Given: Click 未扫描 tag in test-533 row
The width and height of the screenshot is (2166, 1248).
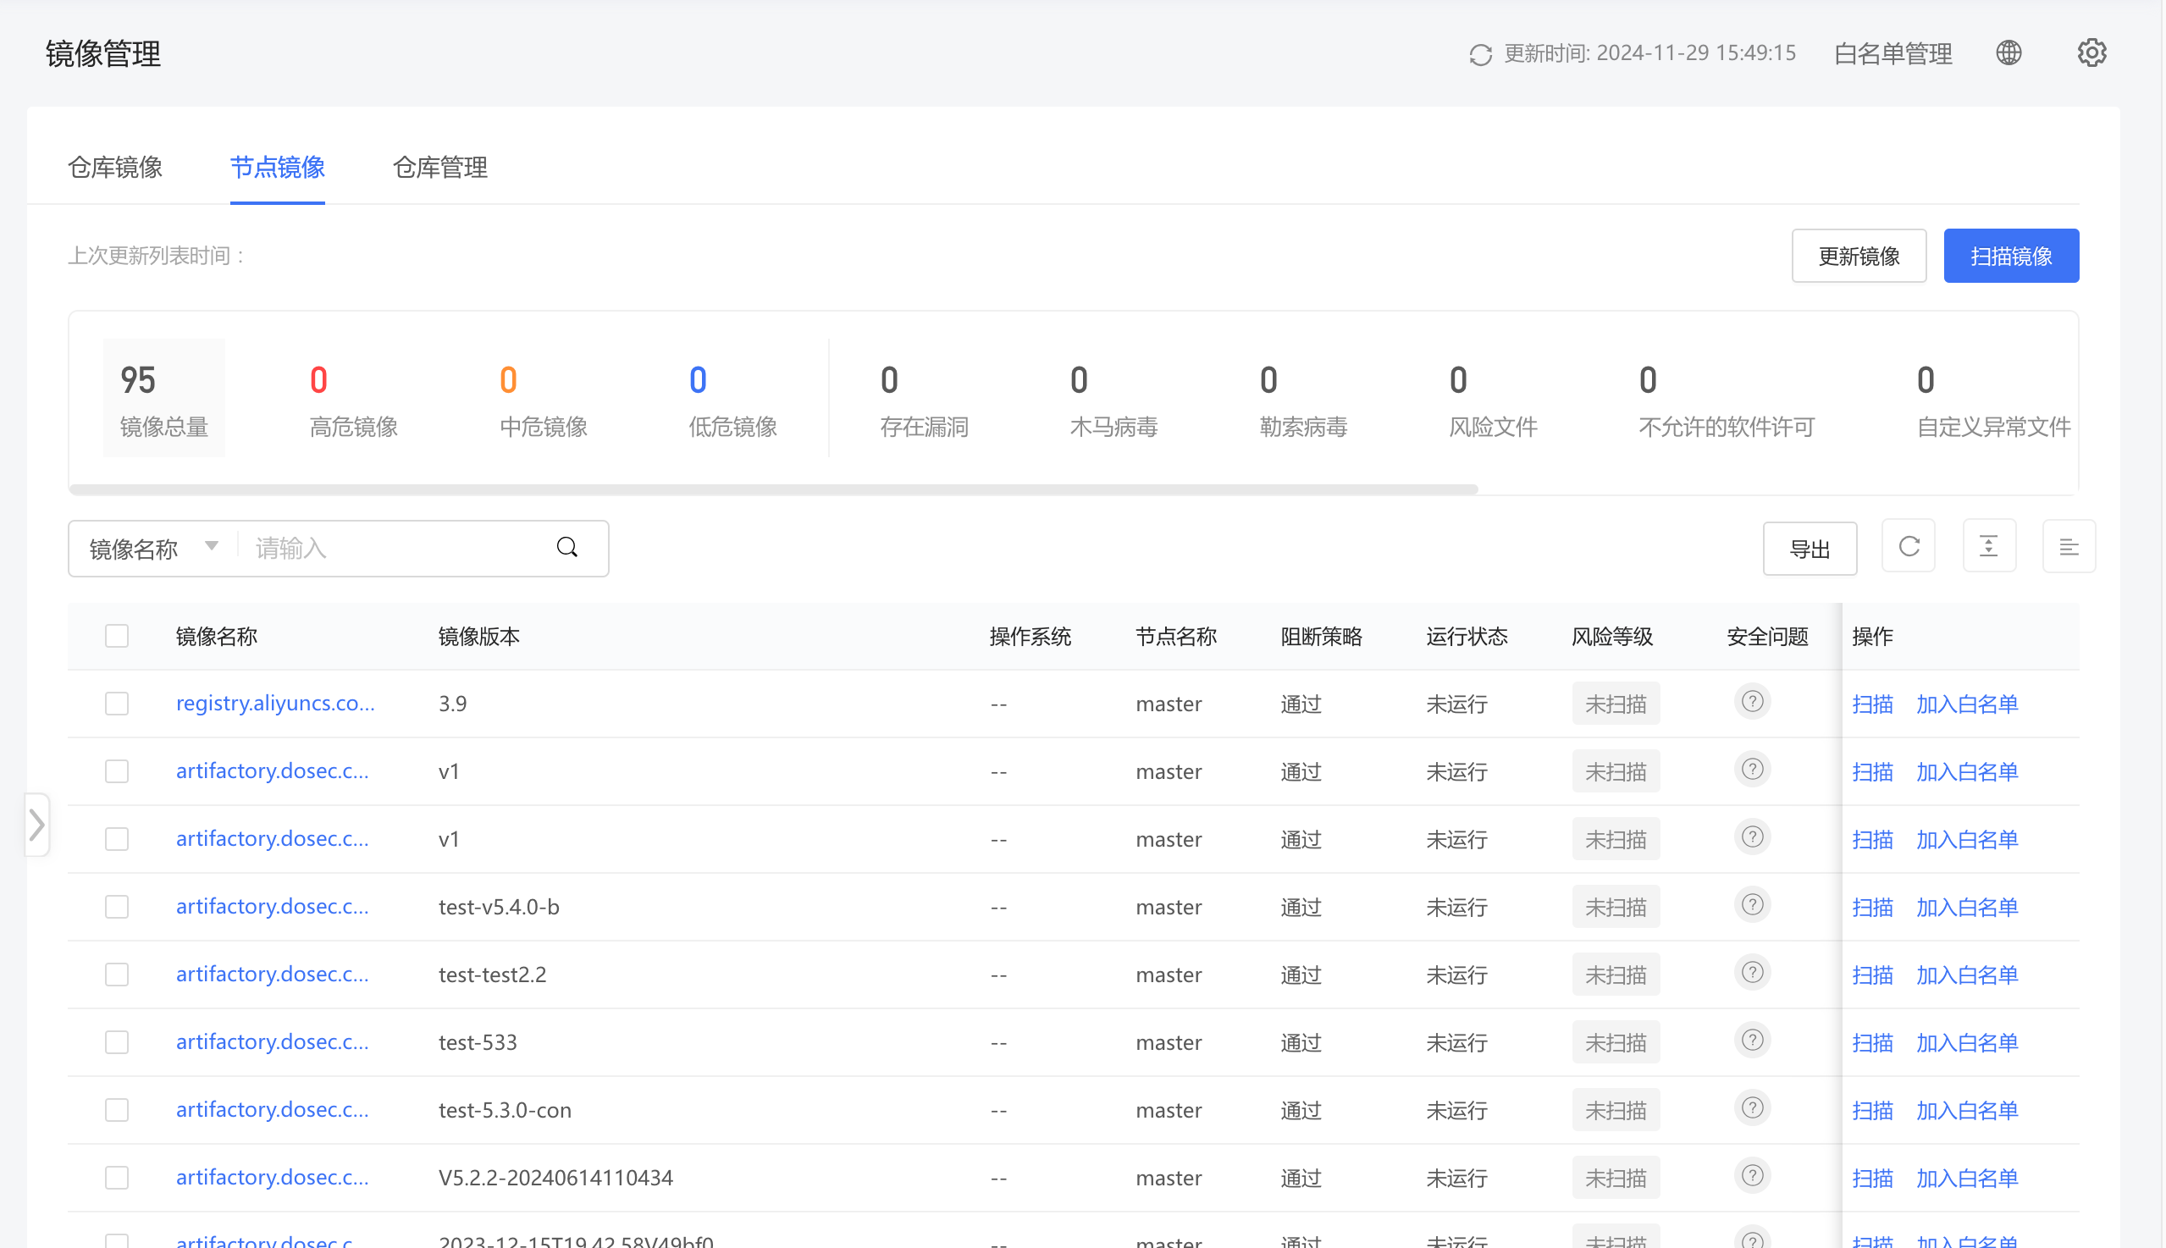Looking at the screenshot, I should click(x=1616, y=1043).
